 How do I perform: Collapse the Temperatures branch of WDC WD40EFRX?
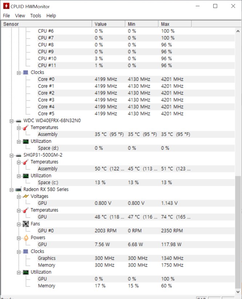coord(20,127)
